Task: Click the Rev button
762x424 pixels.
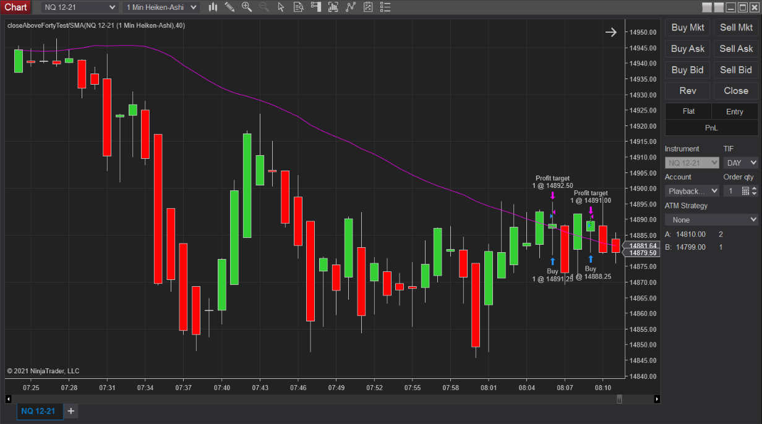Action: (x=688, y=91)
